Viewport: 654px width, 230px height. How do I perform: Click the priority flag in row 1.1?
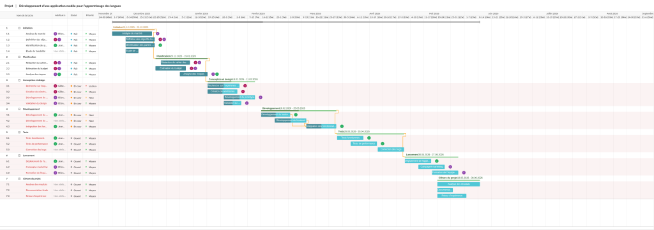pos(86,34)
